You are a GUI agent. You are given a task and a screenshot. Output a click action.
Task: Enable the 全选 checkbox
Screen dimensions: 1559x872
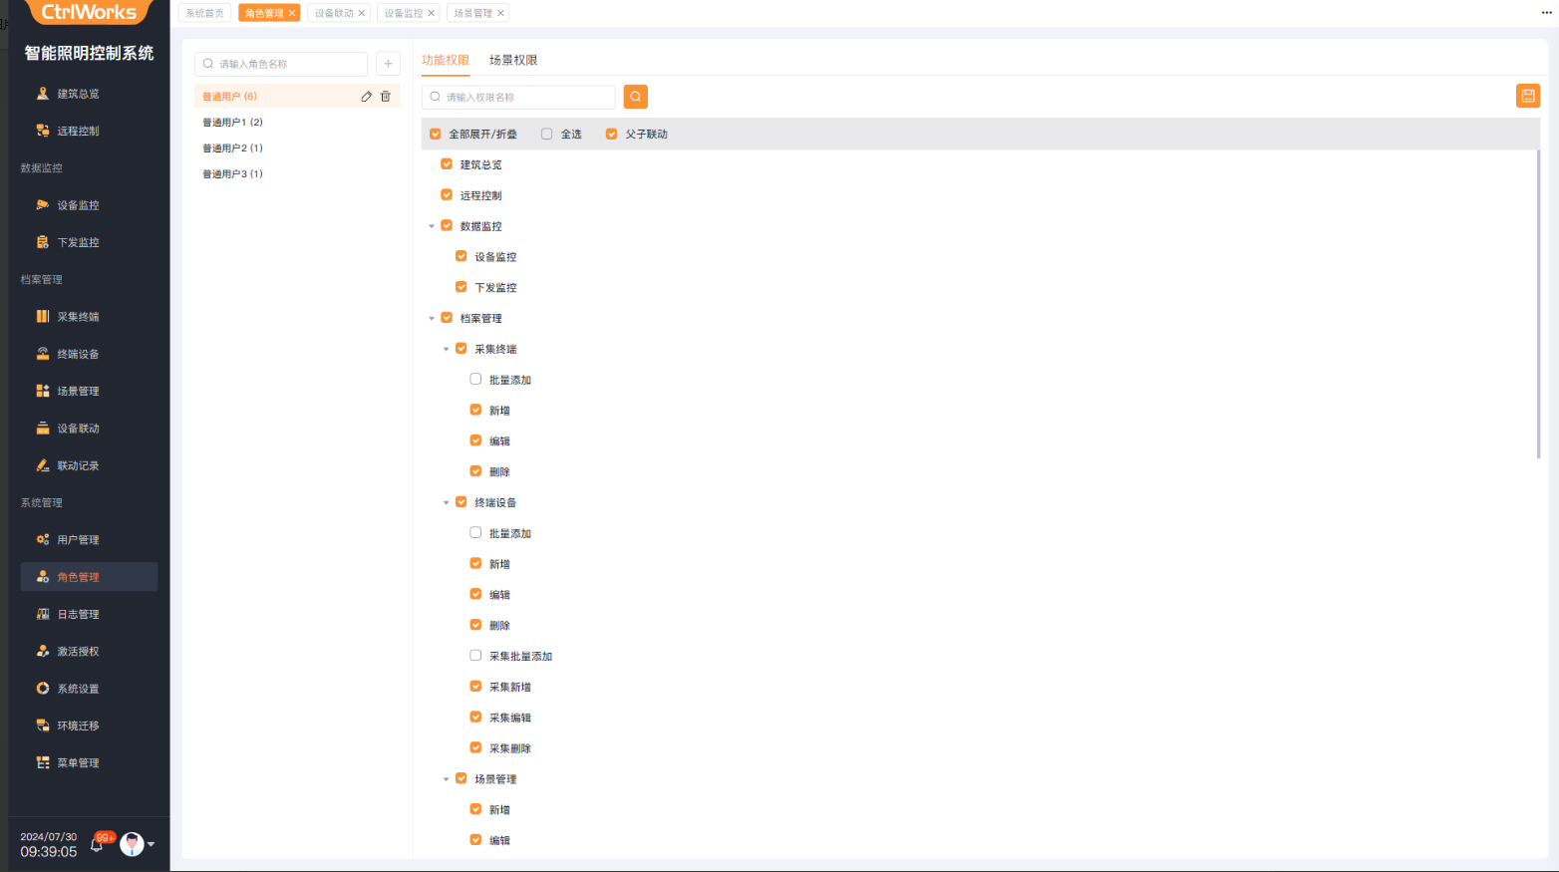click(546, 134)
